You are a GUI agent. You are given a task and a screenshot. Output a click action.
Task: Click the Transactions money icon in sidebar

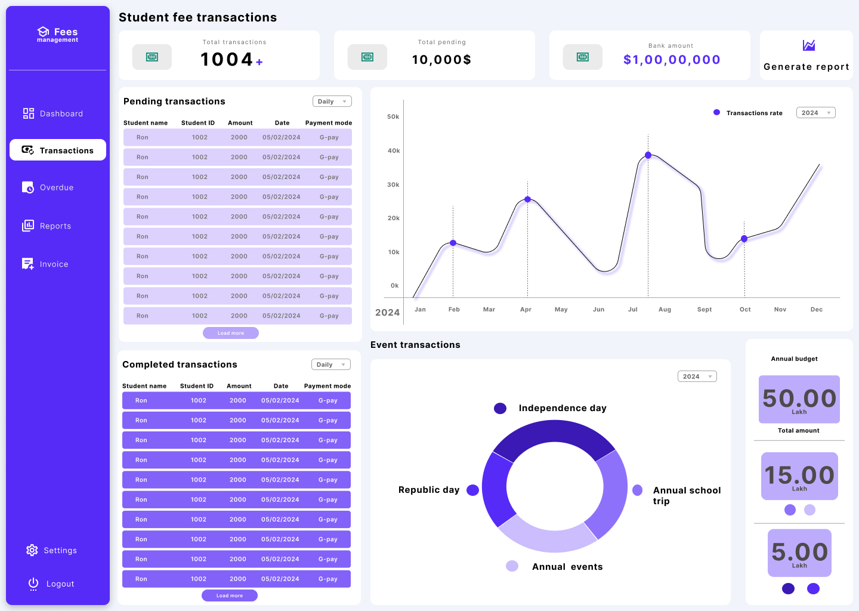28,150
